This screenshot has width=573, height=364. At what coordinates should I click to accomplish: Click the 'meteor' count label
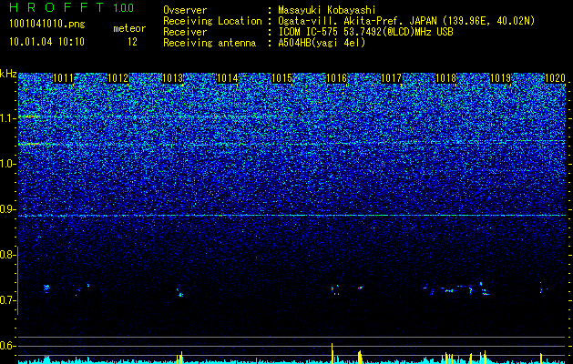(x=129, y=28)
